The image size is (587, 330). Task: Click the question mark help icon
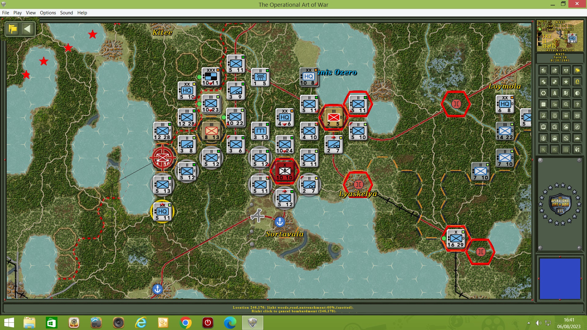coord(577,105)
